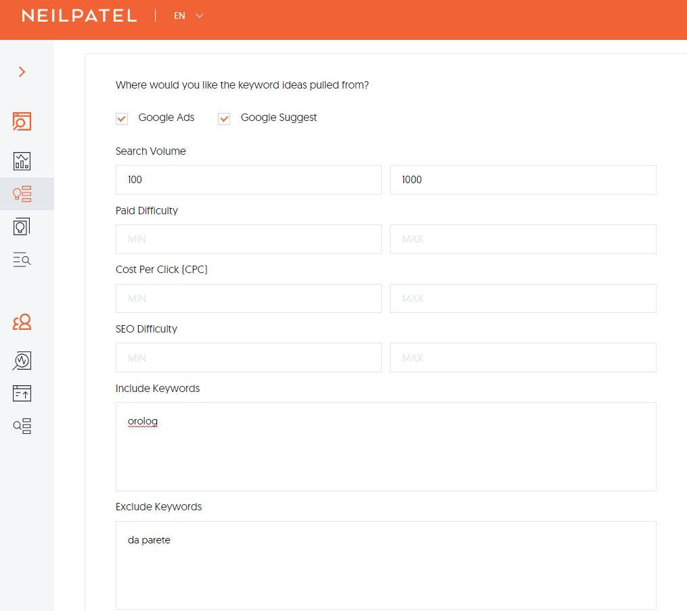Click the Search Volume maximum field with 1000
The height and width of the screenshot is (611, 687).
tap(523, 180)
